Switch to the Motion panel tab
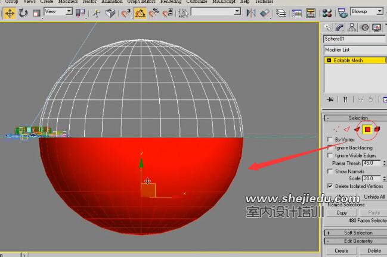387x257 pixels. point(364,27)
